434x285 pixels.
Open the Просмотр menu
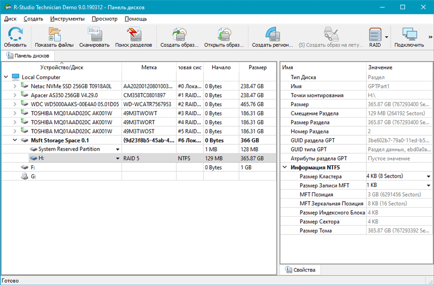pyautogui.click(x=104, y=19)
